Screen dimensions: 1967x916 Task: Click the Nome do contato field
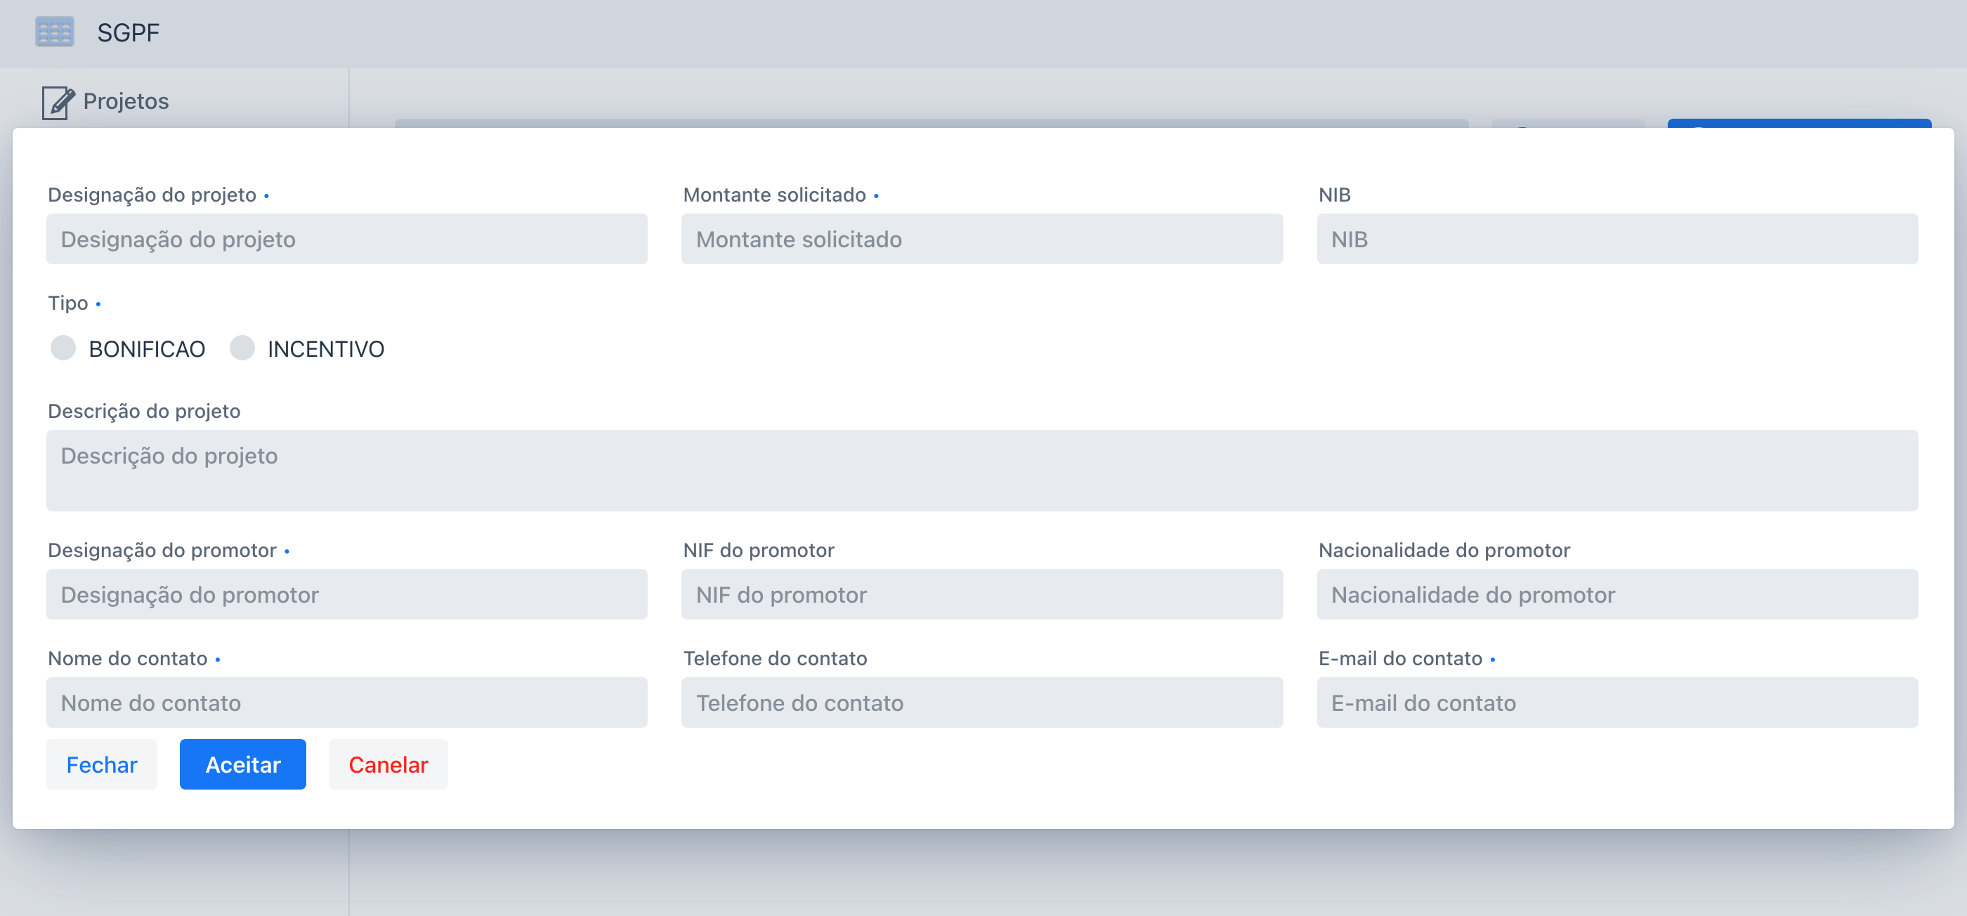point(346,702)
